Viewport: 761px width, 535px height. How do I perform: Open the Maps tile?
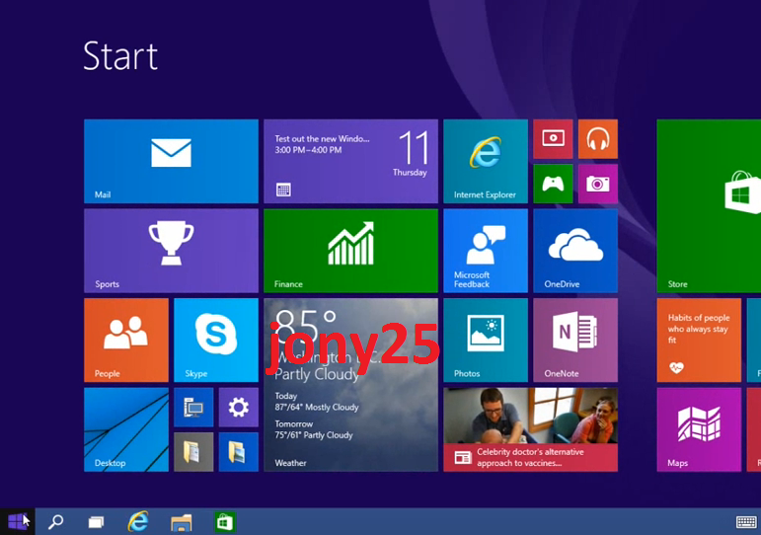coord(699,428)
